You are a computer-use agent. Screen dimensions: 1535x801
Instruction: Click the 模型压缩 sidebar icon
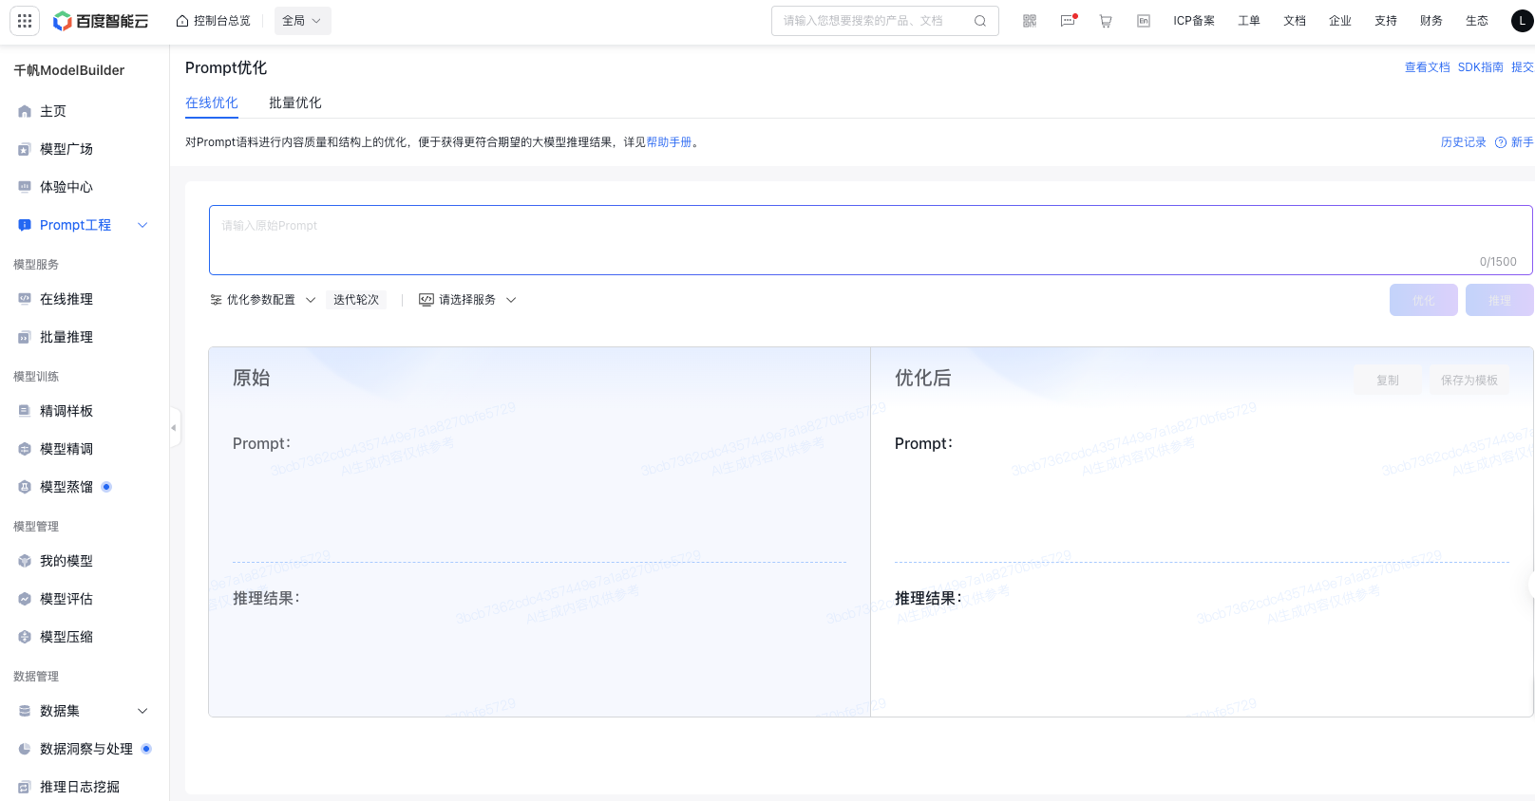tap(25, 637)
